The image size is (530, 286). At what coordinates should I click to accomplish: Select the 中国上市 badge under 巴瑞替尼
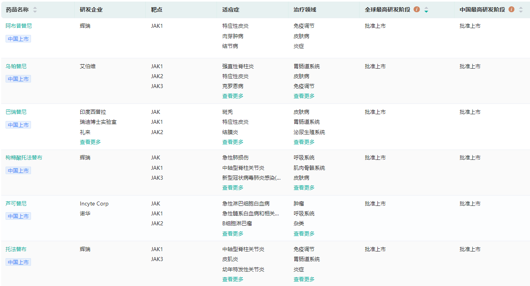(18, 125)
